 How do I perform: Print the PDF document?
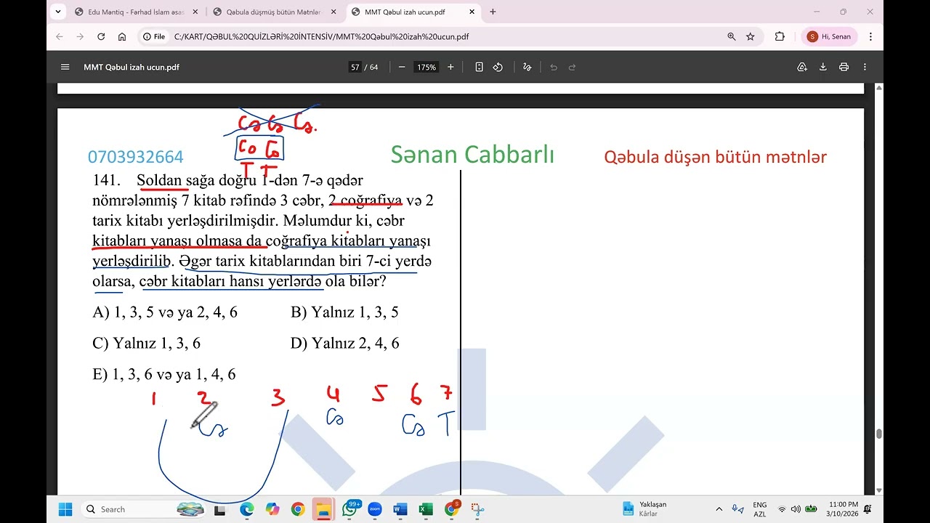844,67
